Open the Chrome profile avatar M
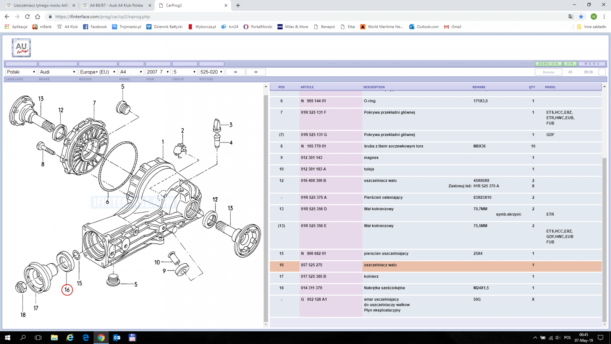 click(593, 16)
